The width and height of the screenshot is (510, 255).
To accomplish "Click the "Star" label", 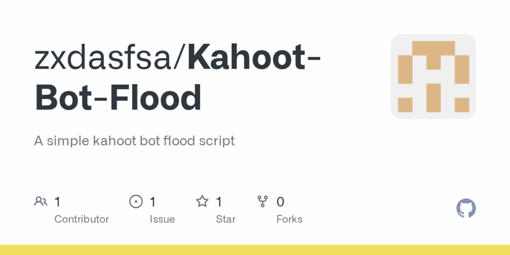I will click(226, 219).
